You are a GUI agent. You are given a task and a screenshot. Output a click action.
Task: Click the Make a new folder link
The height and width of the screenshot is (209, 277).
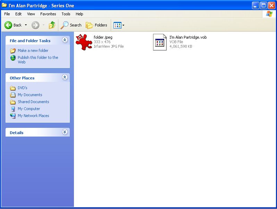coord(33,51)
